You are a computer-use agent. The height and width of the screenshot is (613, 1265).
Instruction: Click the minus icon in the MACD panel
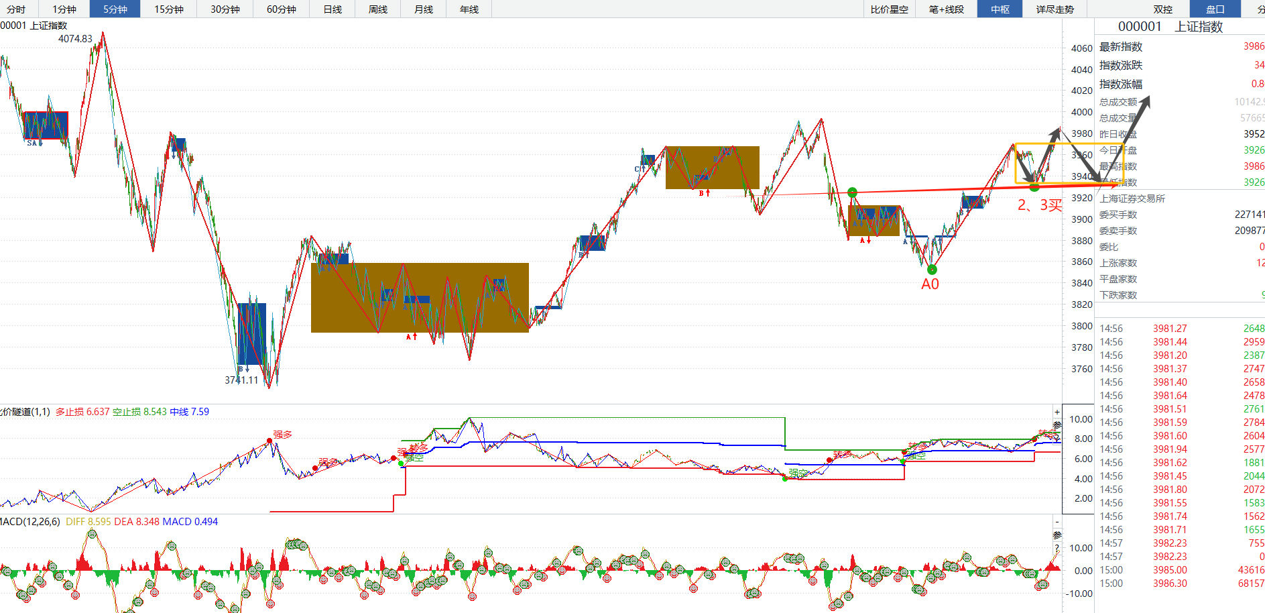(1057, 522)
